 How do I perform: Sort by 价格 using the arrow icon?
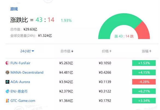point(110,51)
